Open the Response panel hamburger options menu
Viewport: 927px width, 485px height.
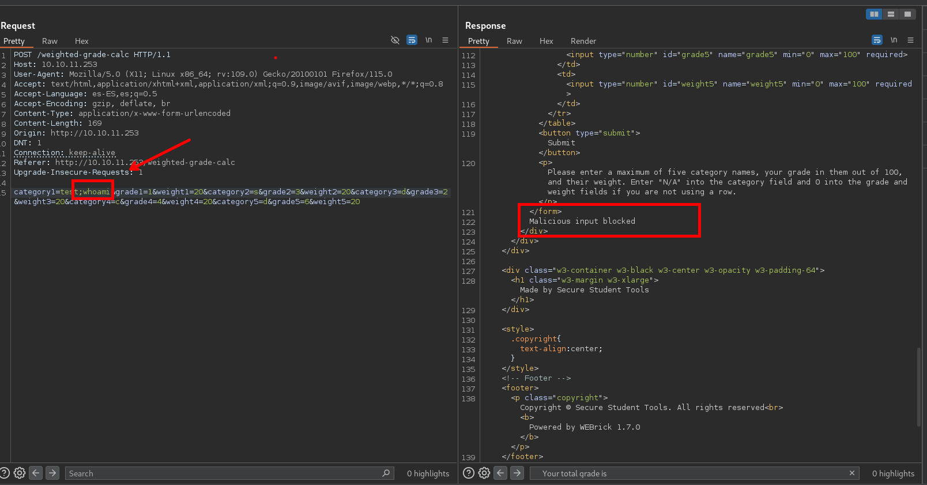[x=910, y=40]
